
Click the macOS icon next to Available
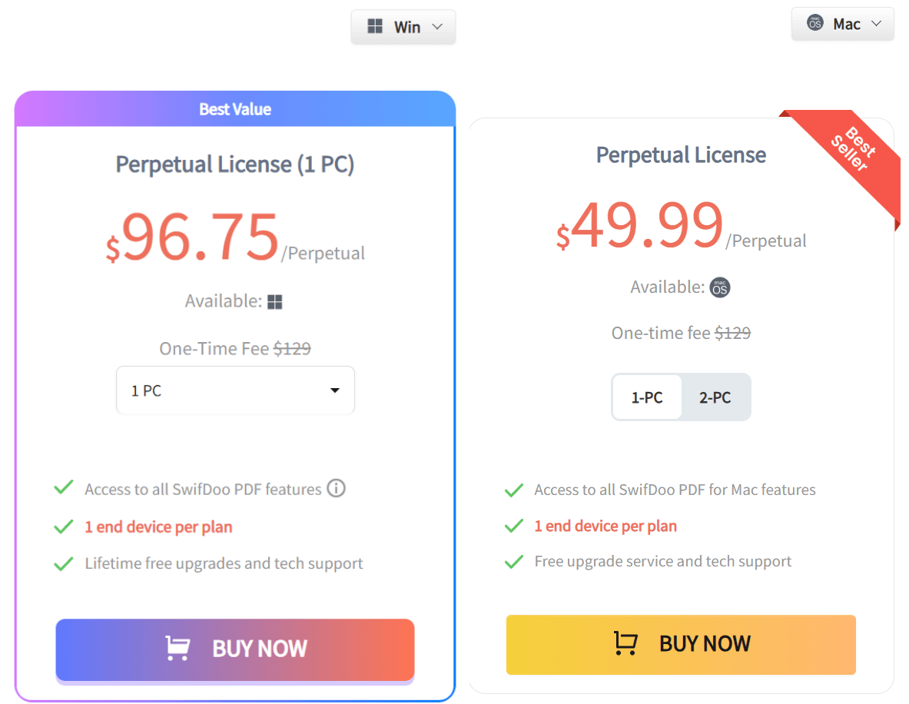point(720,287)
